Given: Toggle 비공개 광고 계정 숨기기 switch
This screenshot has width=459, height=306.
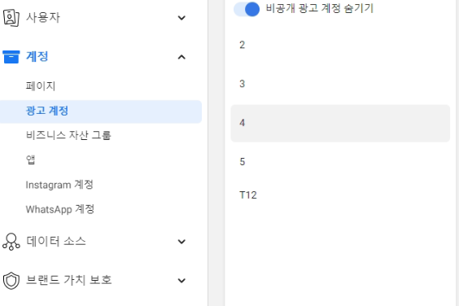Looking at the screenshot, I should coord(247,9).
